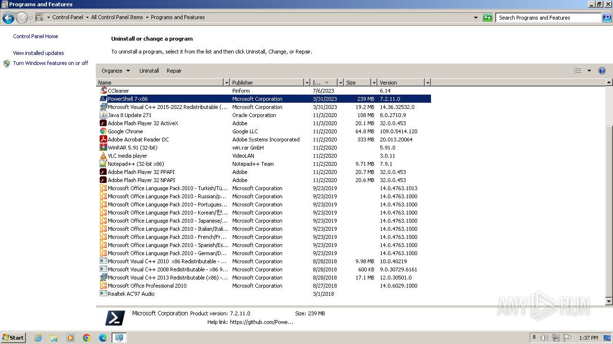The image size is (613, 344).
Task: Select Language Pack 2010 - Russian row
Action: coord(263,196)
